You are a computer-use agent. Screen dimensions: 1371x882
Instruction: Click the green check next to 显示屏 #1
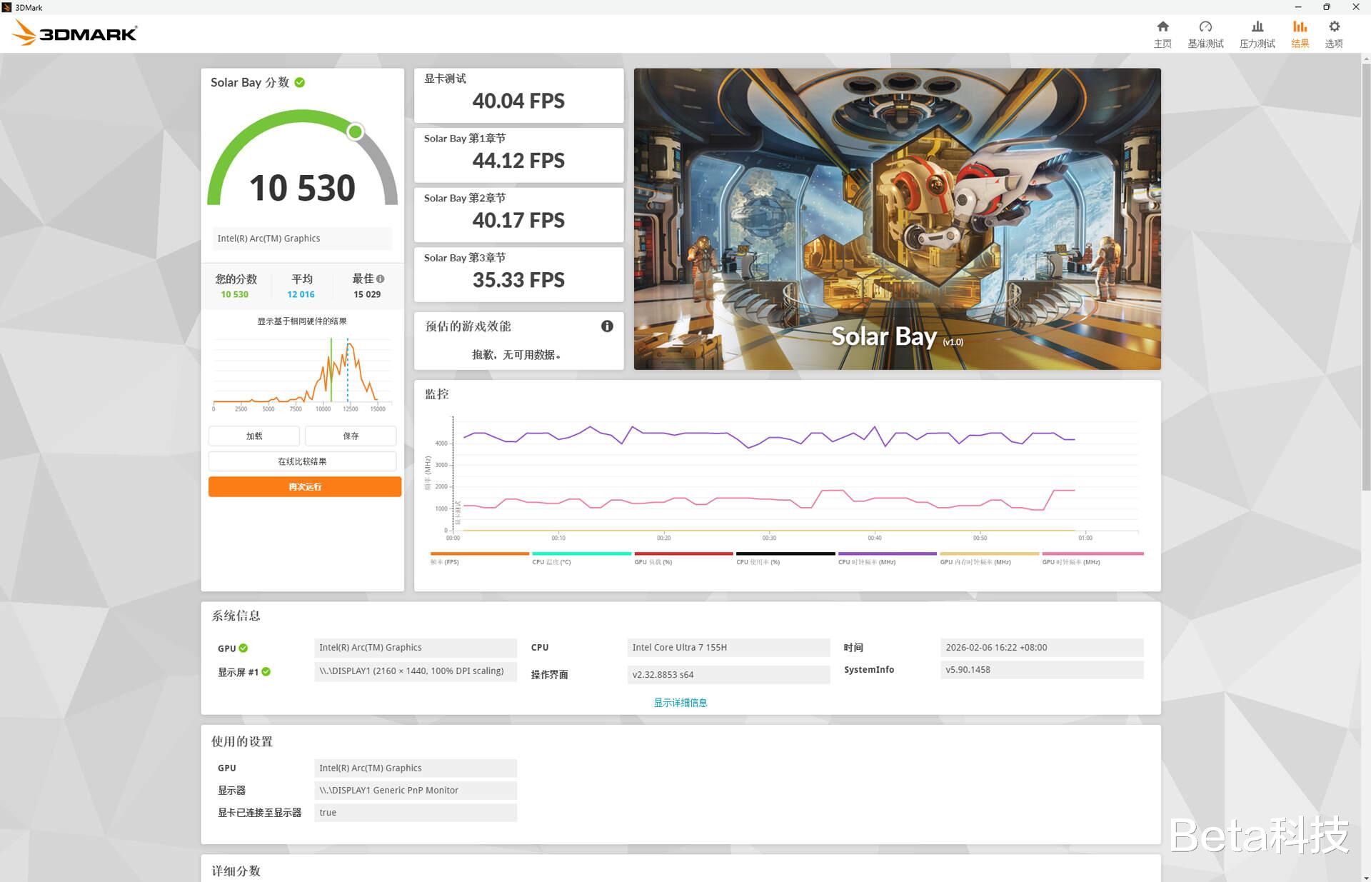coord(266,672)
